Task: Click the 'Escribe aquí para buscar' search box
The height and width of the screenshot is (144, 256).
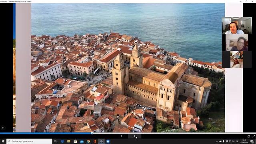Action: point(29,141)
